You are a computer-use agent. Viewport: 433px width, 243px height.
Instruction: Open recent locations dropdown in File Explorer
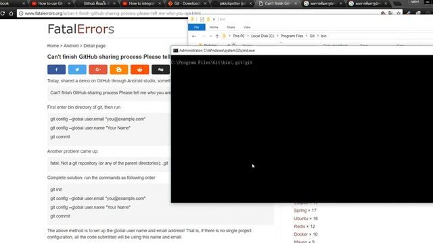[210, 36]
